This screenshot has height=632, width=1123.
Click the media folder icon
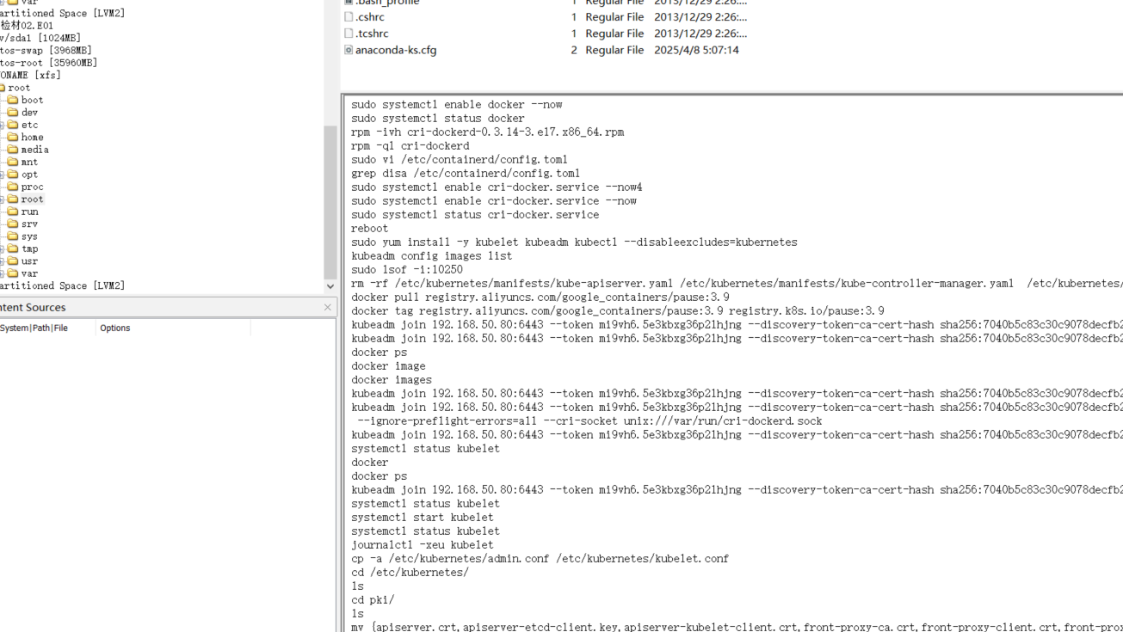click(13, 150)
